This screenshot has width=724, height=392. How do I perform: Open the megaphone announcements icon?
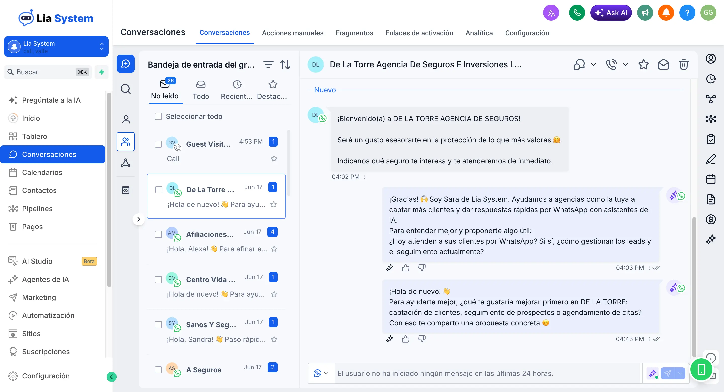[645, 13]
